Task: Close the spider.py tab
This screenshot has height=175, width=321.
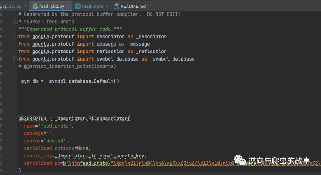Action: click(26, 6)
